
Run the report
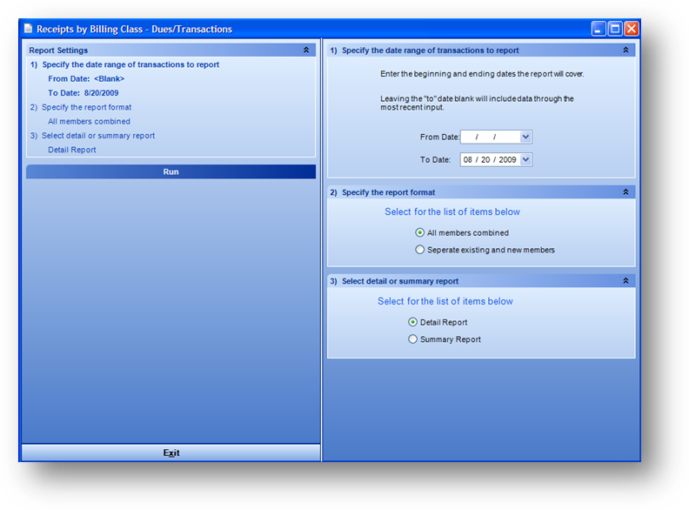[171, 172]
